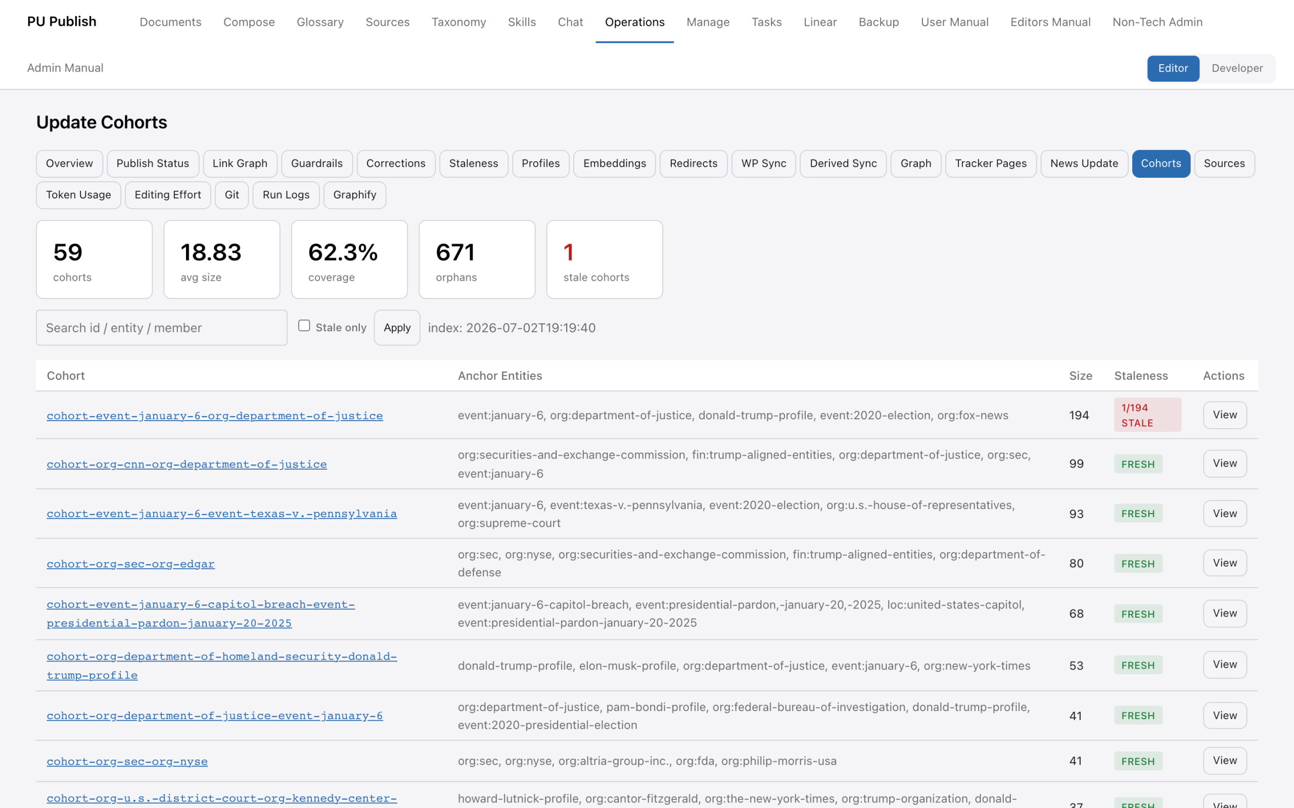Image resolution: width=1294 pixels, height=808 pixels.
Task: Switch to Developer mode toggle
Action: point(1237,68)
